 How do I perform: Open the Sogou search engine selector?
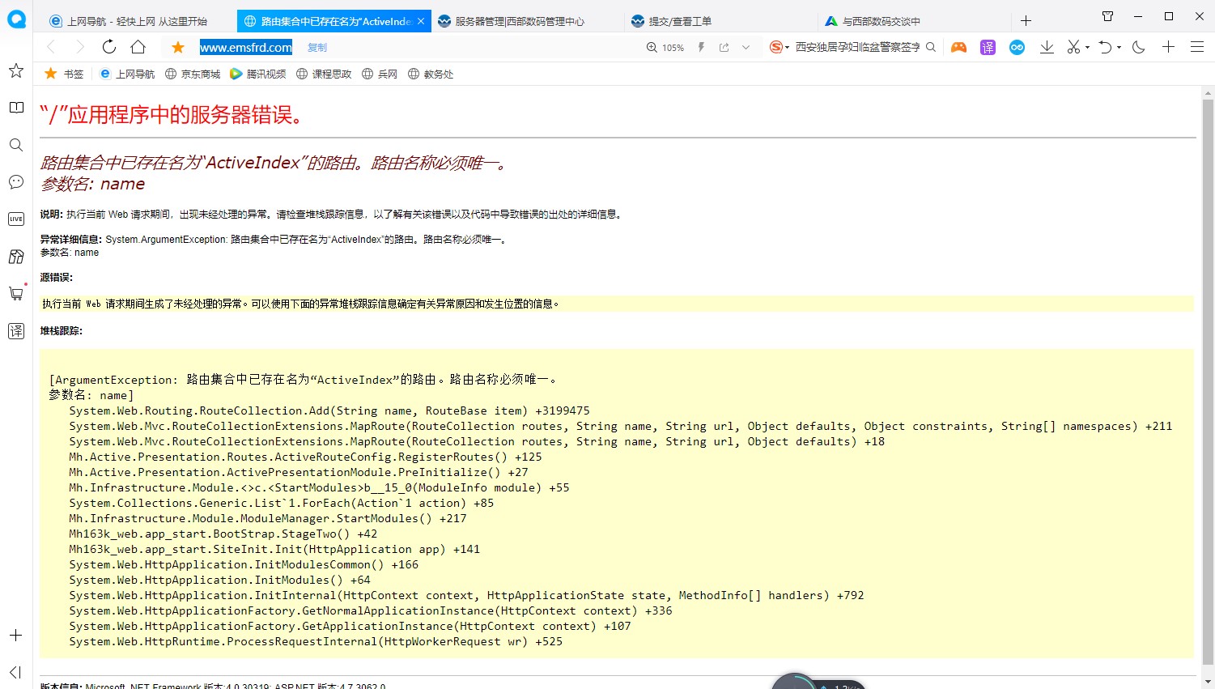tap(779, 48)
